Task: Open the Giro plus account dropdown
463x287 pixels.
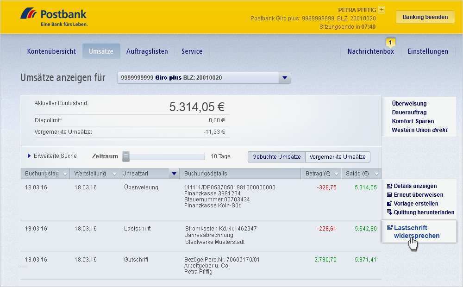Action: click(204, 78)
